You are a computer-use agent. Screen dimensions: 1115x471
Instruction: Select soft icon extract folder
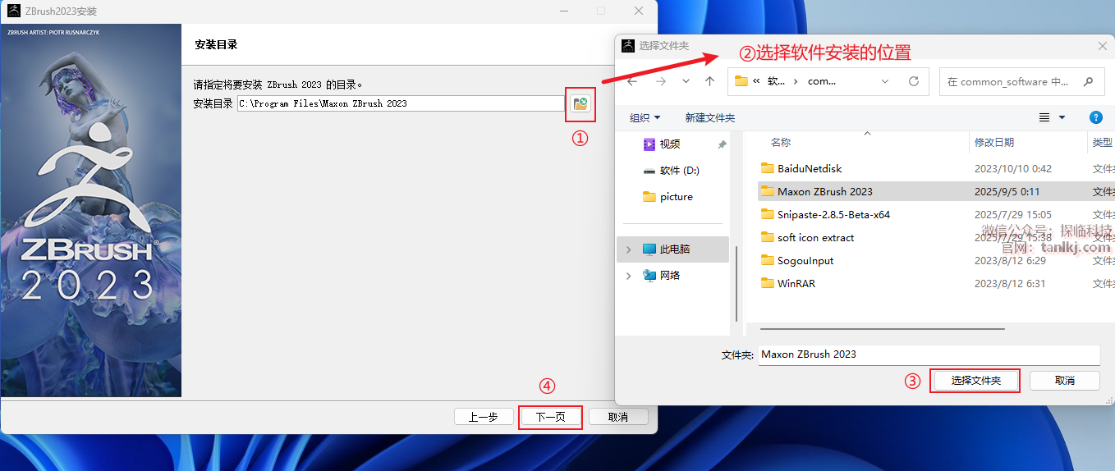coord(816,237)
